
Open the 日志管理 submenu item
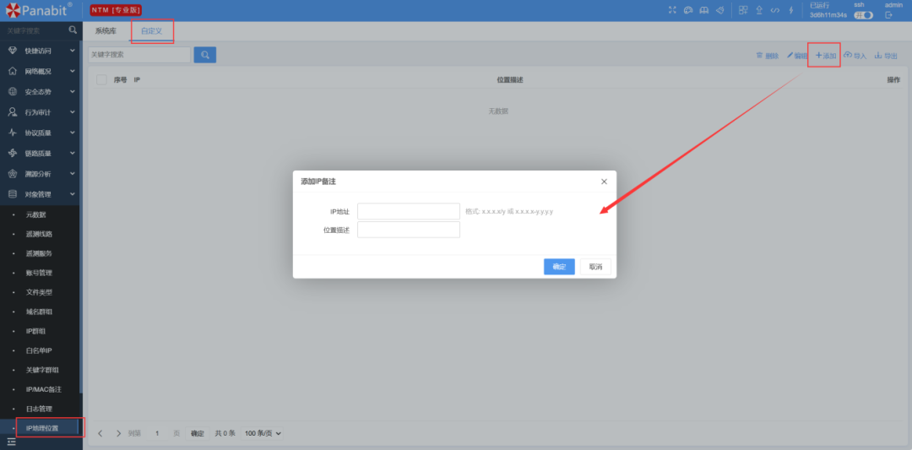click(40, 409)
